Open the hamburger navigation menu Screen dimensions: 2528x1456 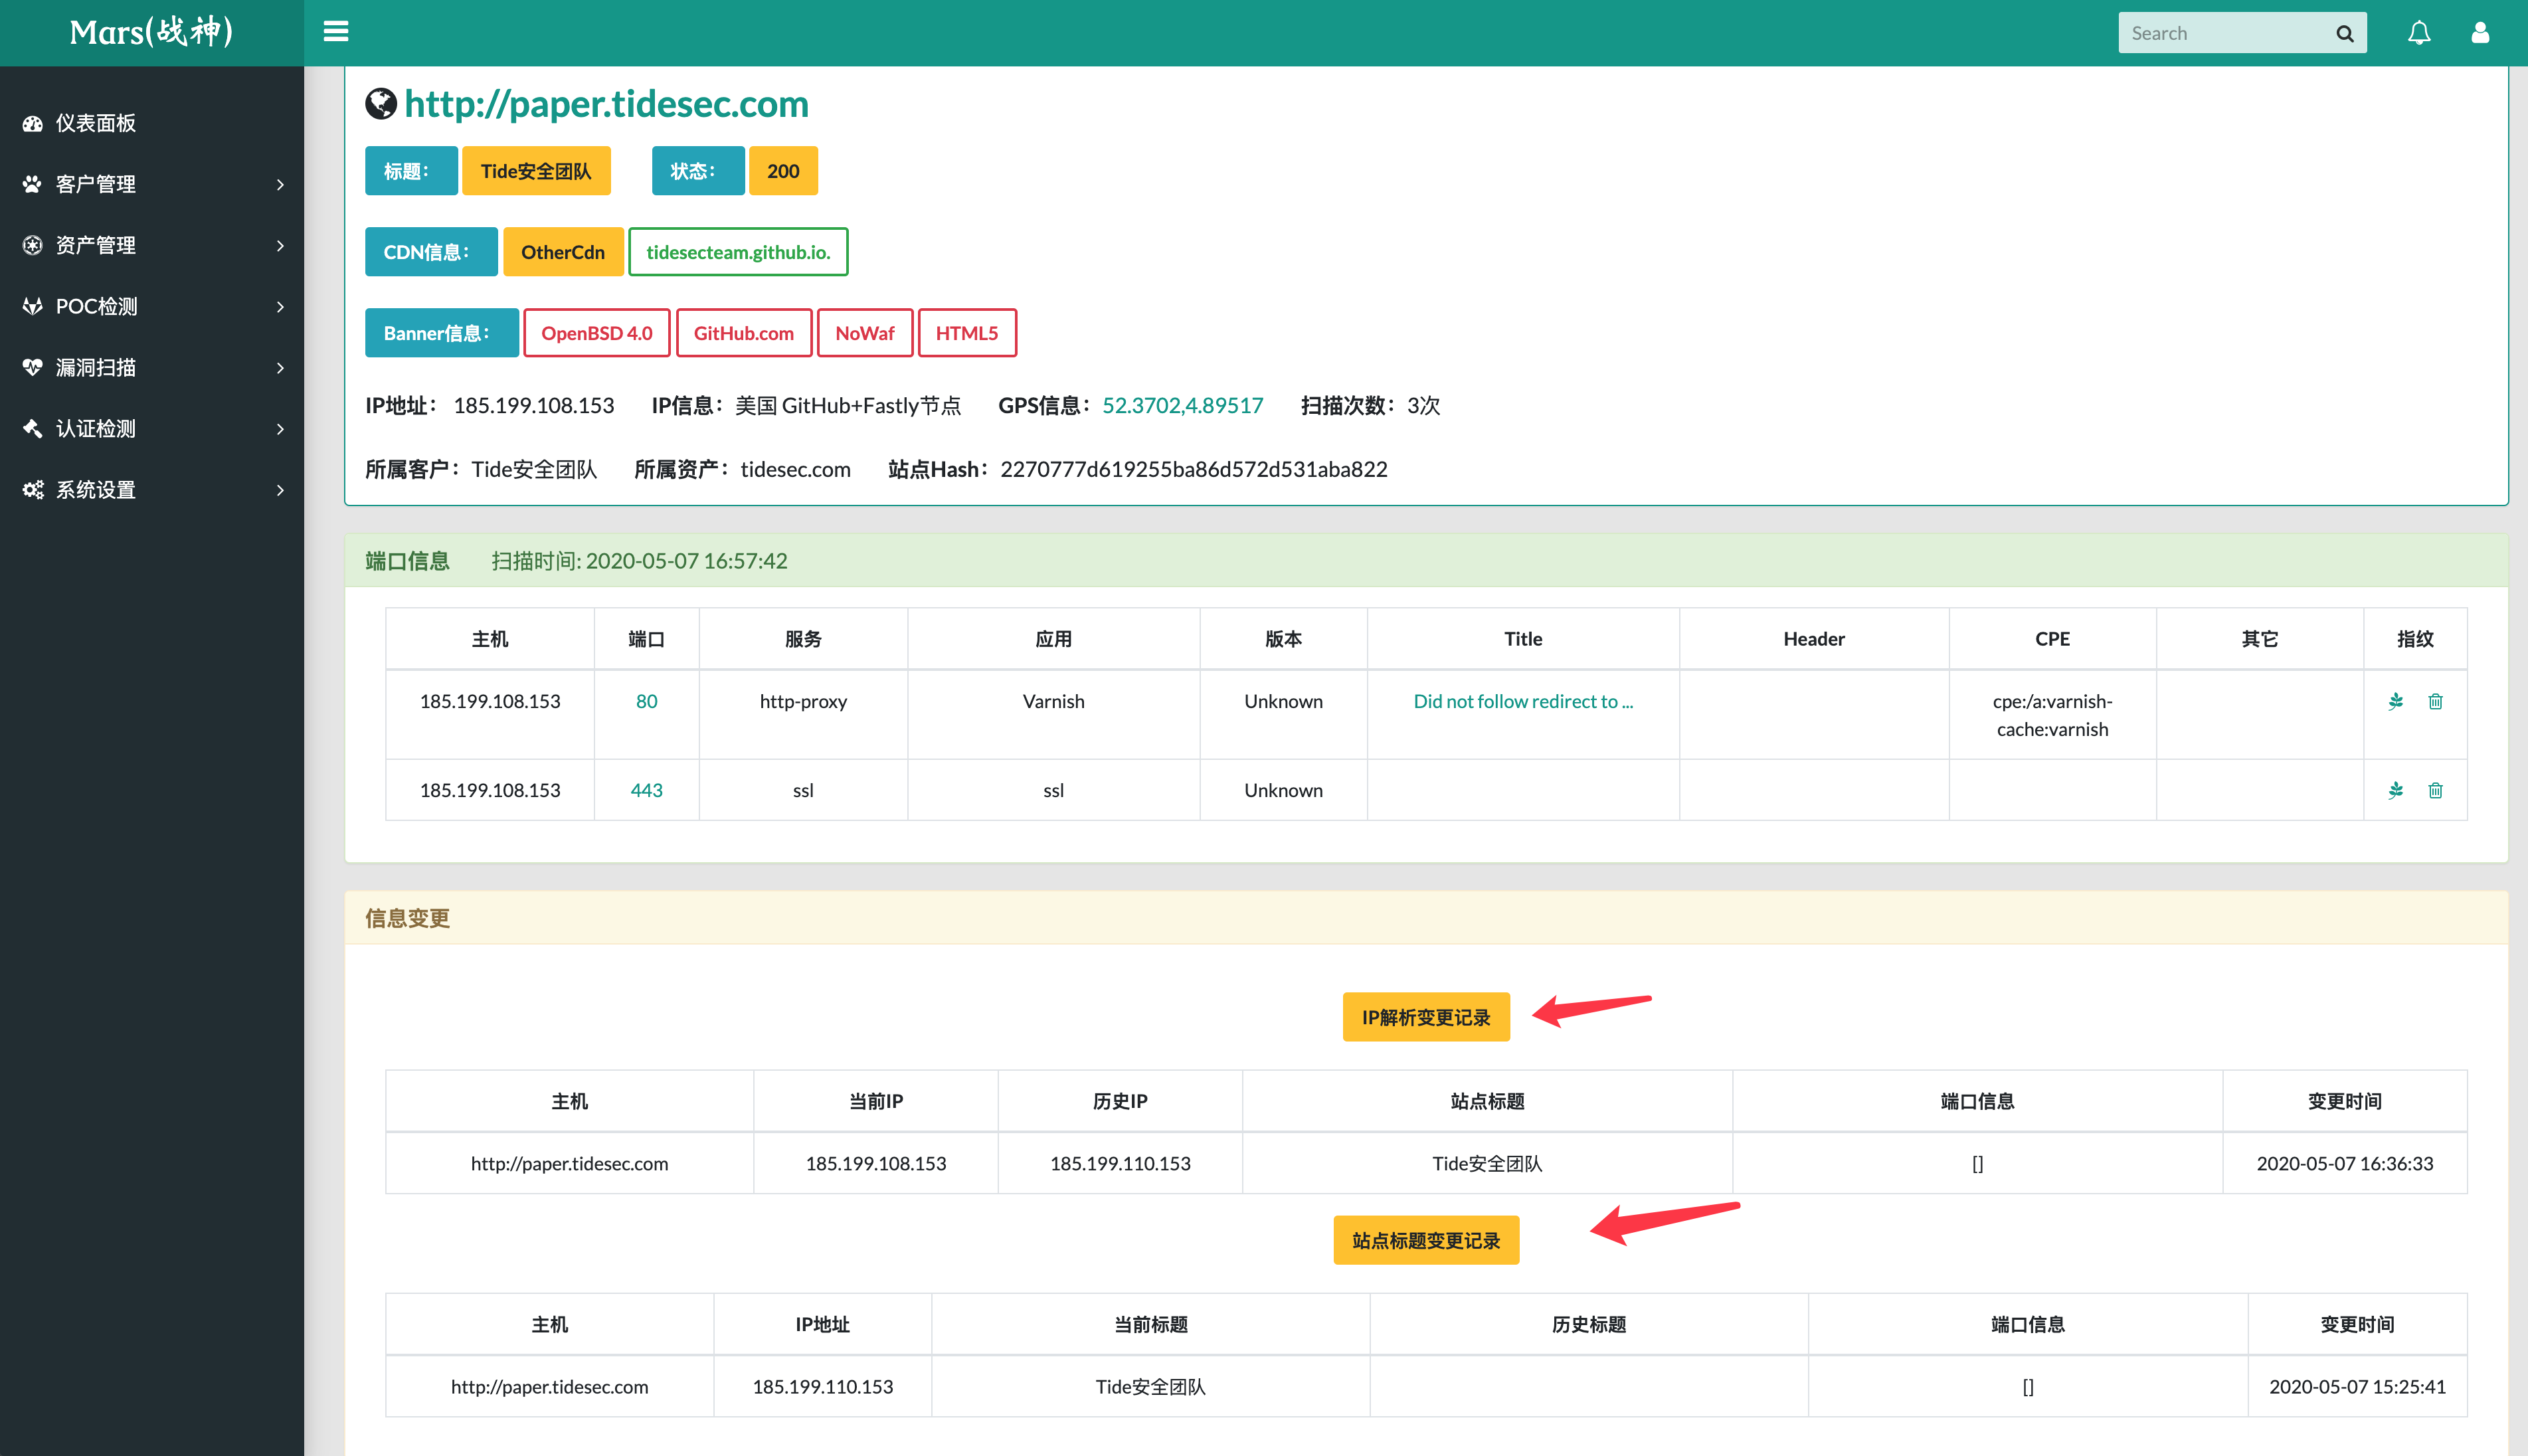335,31
